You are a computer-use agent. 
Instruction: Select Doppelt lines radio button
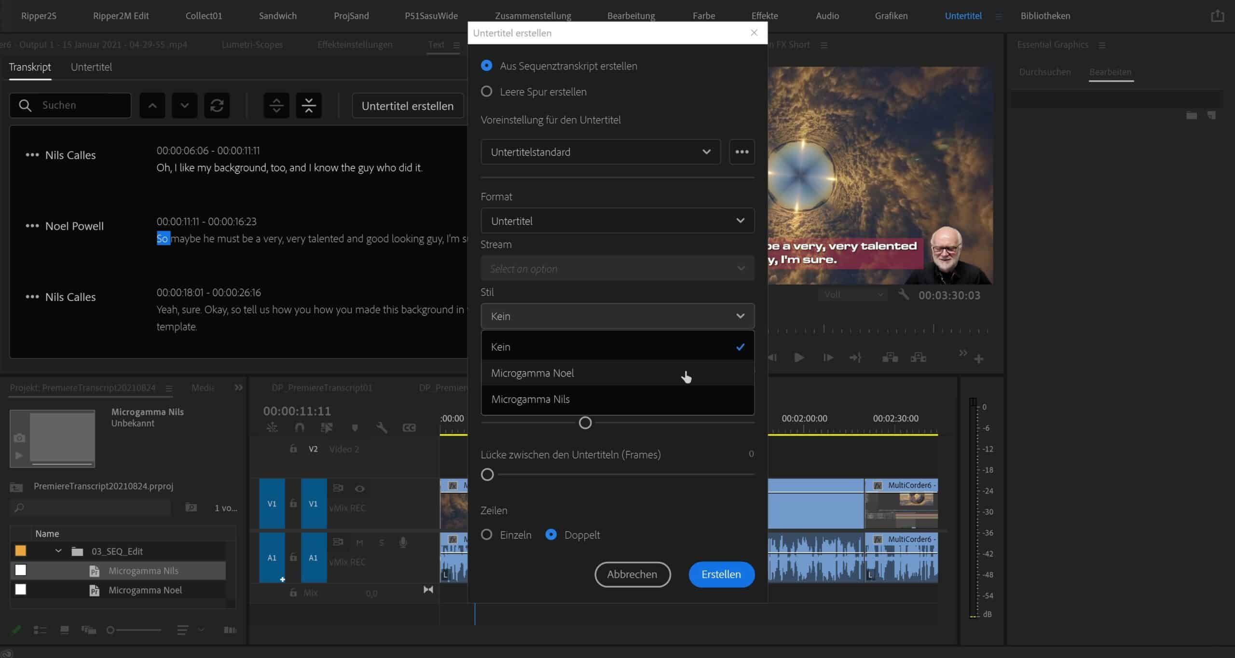(x=551, y=535)
